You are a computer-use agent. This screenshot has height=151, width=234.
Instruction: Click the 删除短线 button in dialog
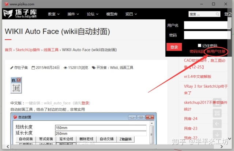tap(86, 139)
